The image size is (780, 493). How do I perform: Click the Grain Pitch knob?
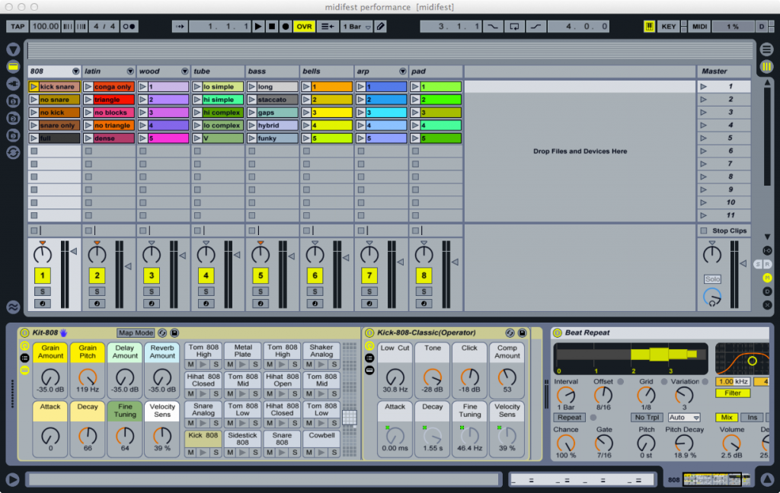[88, 377]
